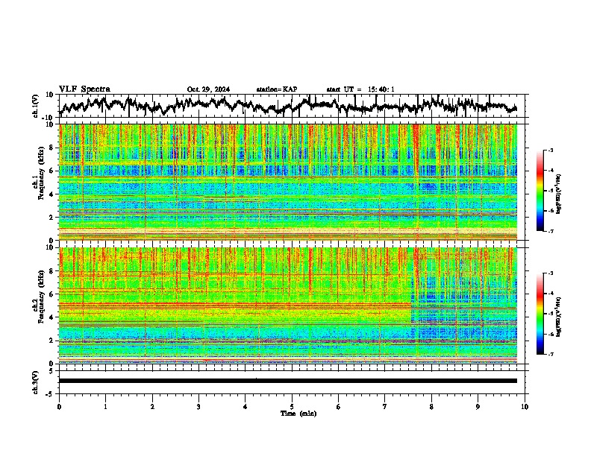Click the ch.2 spectrogram color scale bar
Screen dimensions: 591x456
pos(540,314)
